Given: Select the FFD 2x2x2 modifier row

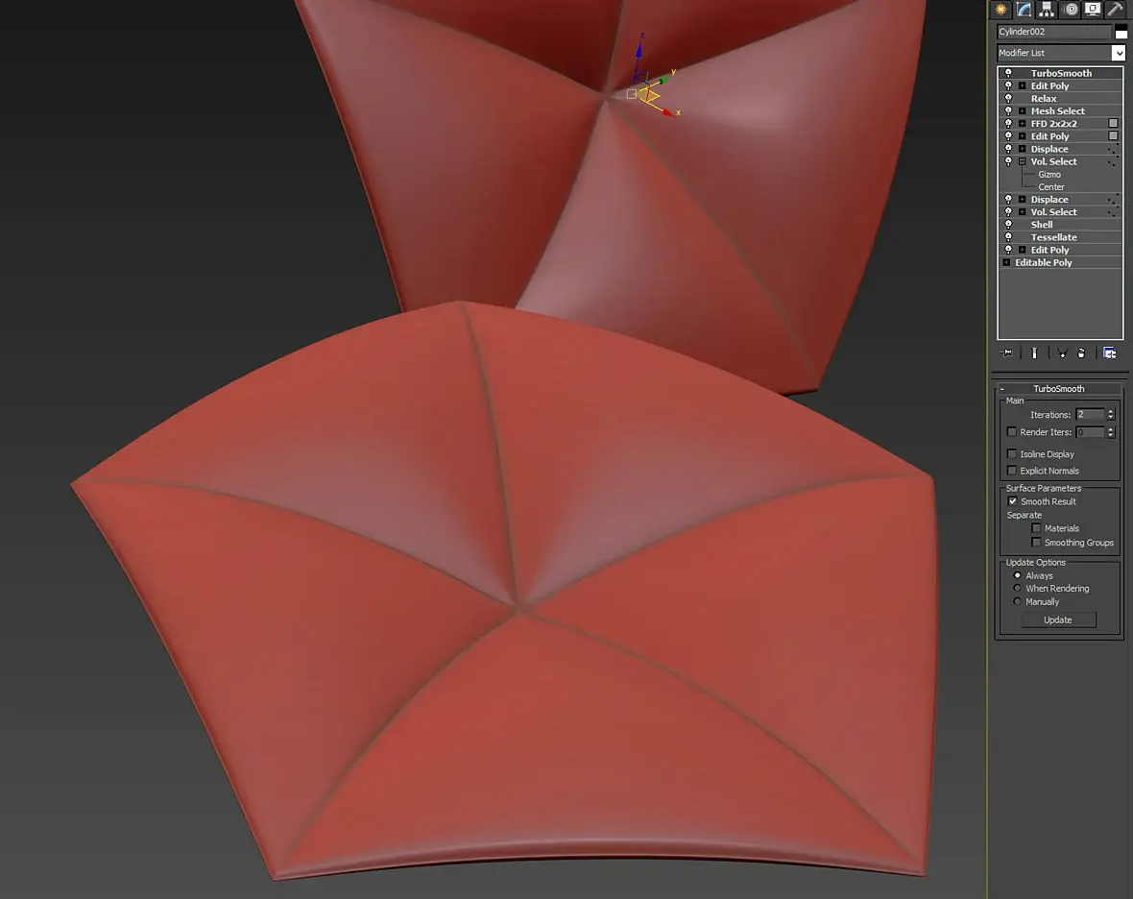Looking at the screenshot, I should [x=1060, y=124].
